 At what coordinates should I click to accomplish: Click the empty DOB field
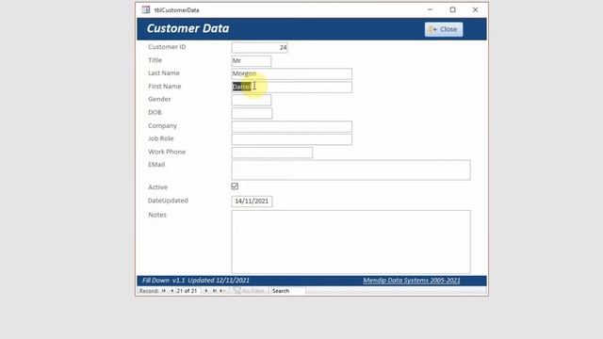coord(252,113)
